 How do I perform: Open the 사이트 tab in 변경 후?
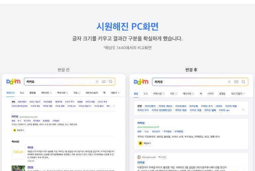210,93
